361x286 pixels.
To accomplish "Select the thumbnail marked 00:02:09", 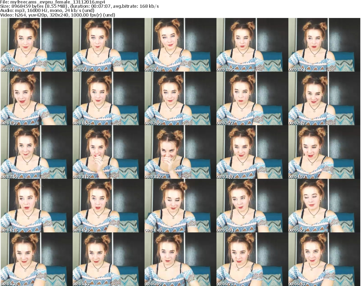I will (180, 99).
